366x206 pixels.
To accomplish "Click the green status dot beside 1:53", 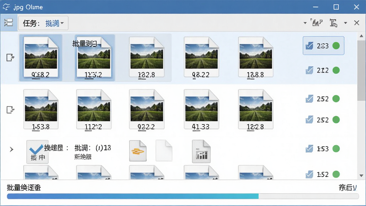I will click(x=336, y=149).
